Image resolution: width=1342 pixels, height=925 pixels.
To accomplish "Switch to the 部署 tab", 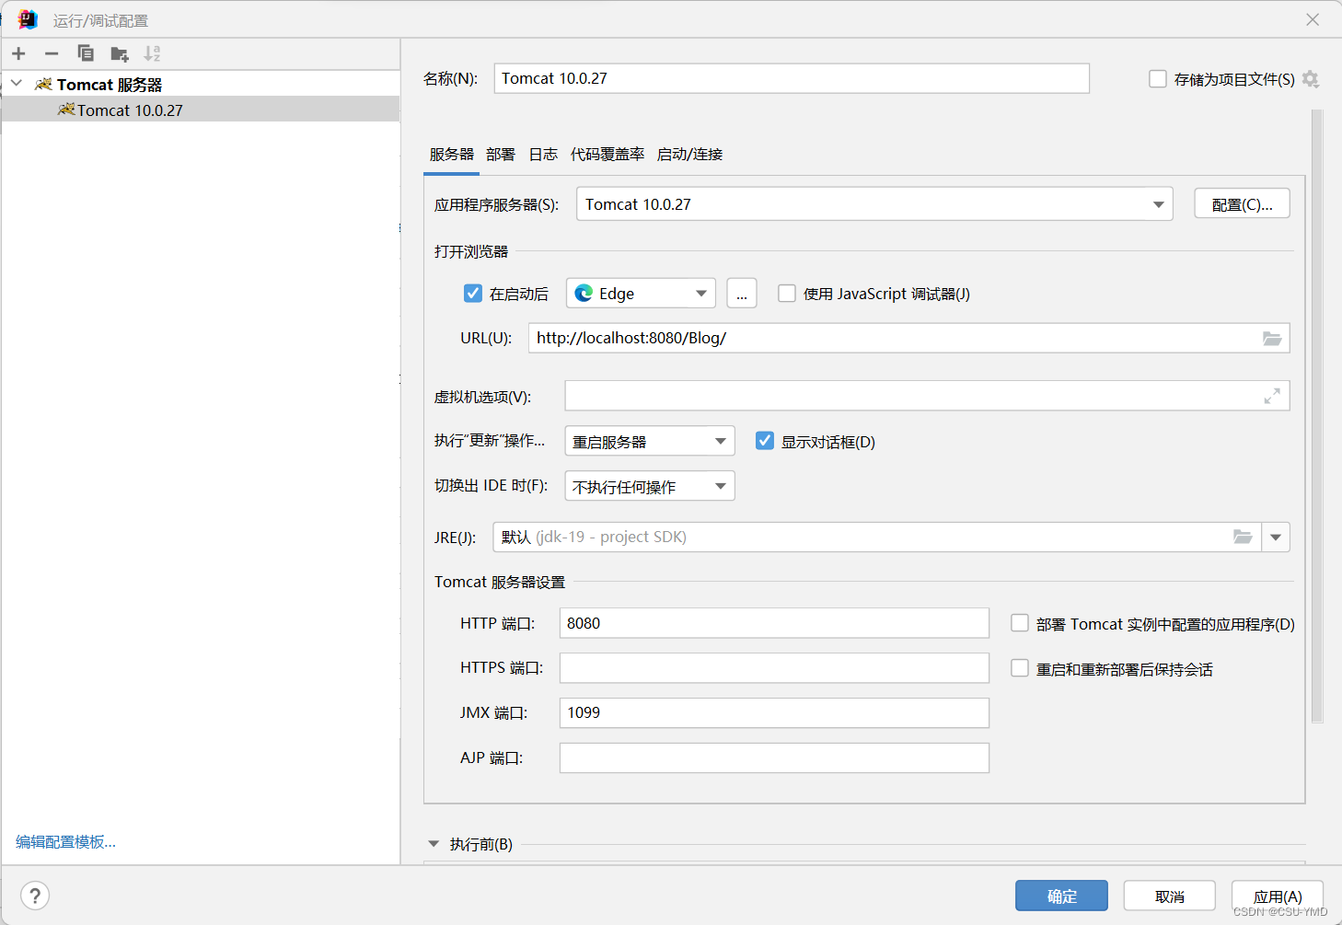I will point(501,155).
